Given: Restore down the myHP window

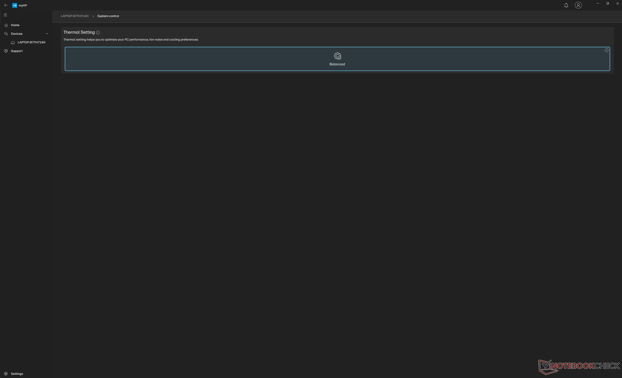Looking at the screenshot, I should pos(607,4).
